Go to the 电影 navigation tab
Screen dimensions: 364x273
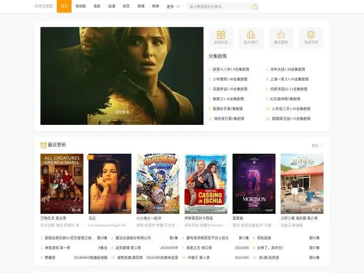[x=97, y=6]
